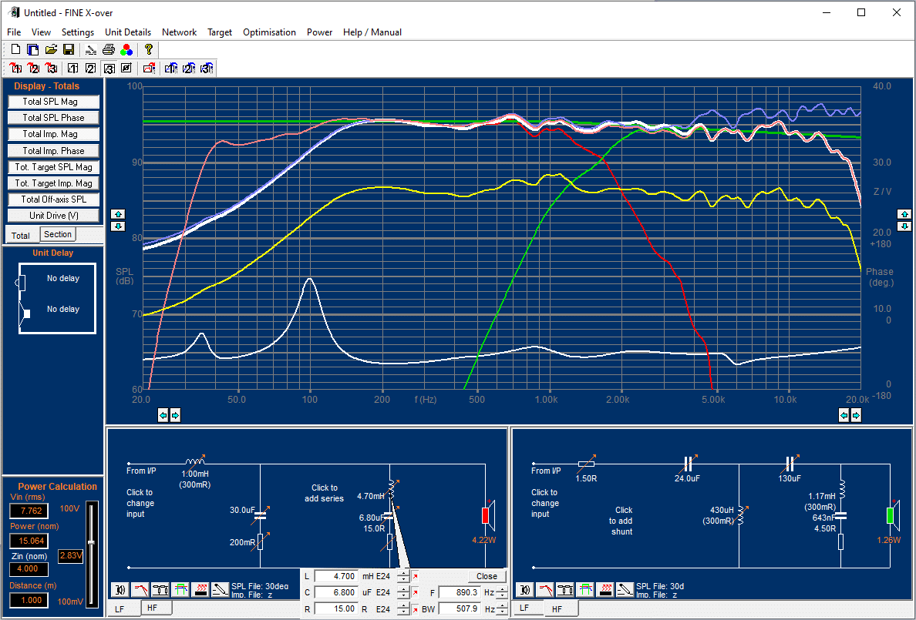Click the Unit Drive (V) button

pos(53,216)
